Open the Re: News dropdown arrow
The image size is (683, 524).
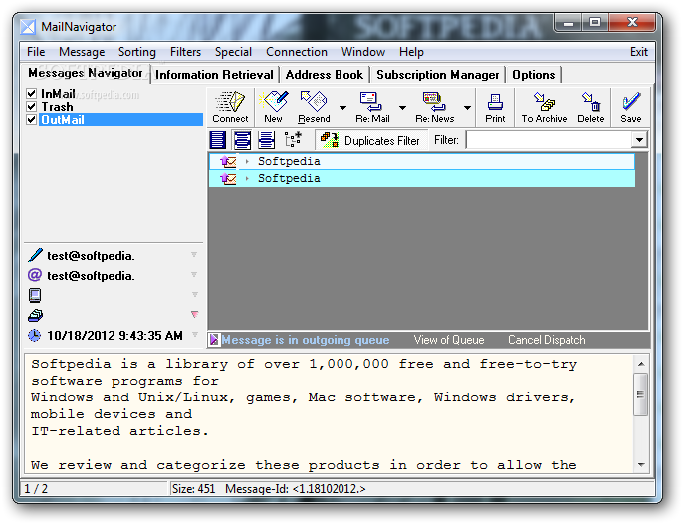coord(467,108)
